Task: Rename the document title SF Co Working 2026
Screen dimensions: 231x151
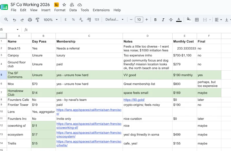Action: tap(30, 5)
